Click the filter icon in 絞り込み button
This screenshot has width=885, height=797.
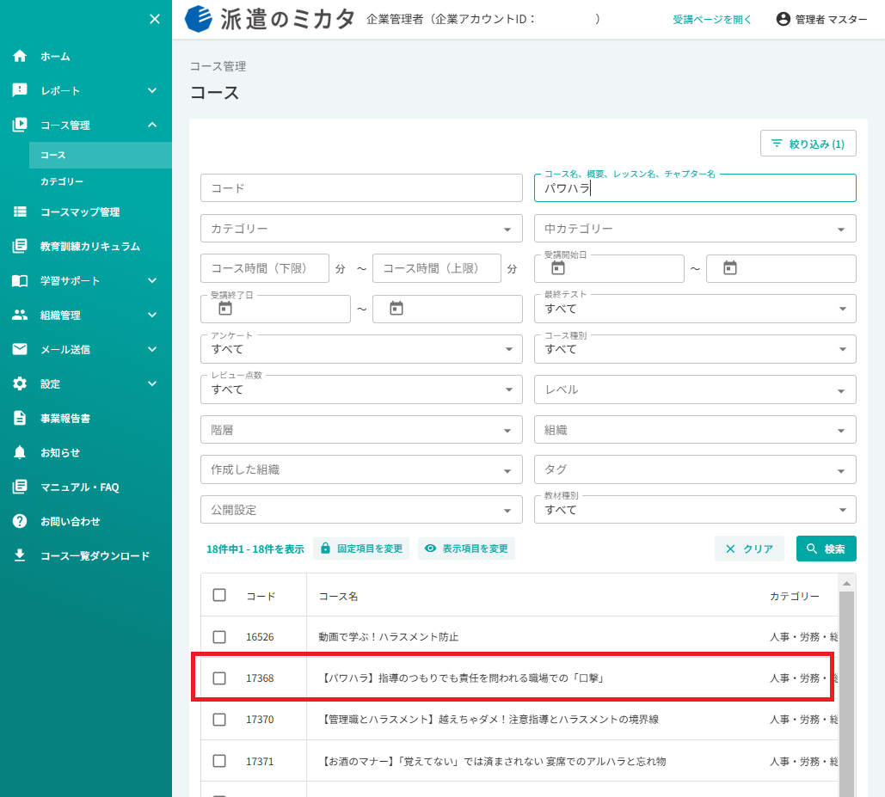tap(777, 144)
